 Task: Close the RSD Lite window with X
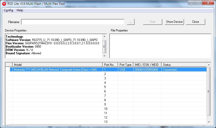point(208,3)
